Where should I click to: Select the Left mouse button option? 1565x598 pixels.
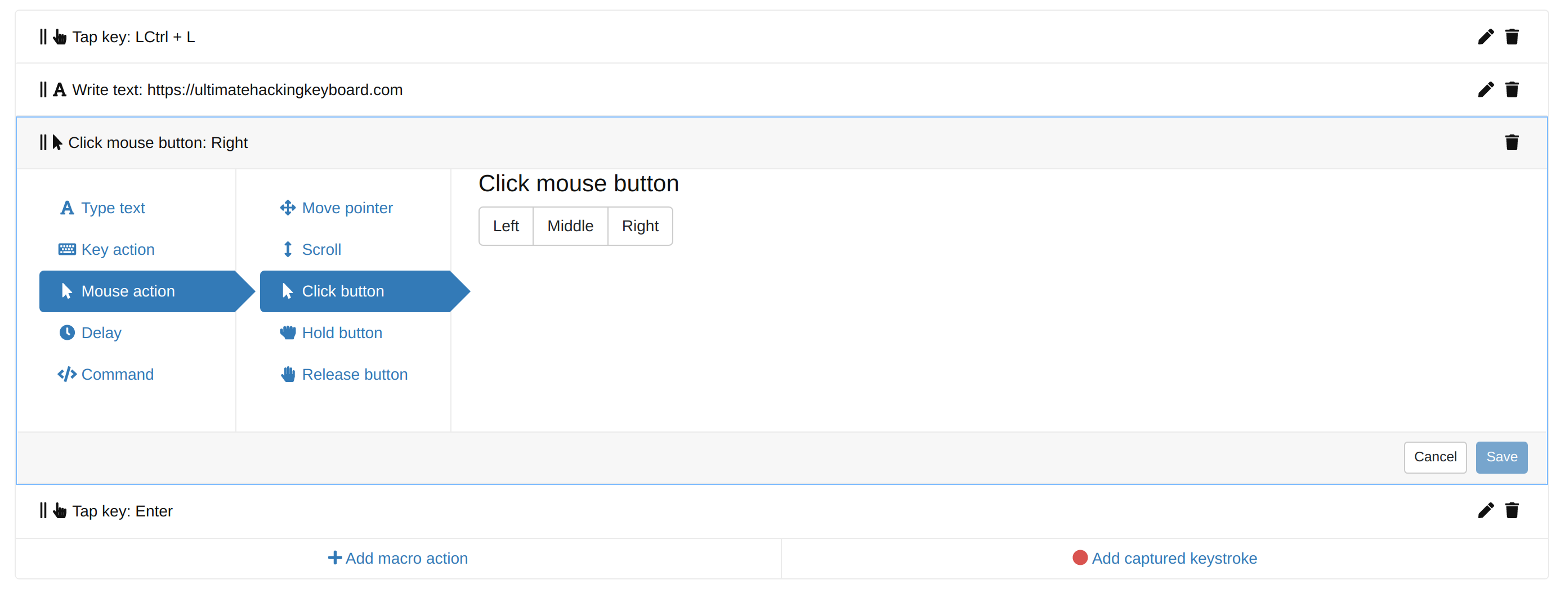coord(506,225)
